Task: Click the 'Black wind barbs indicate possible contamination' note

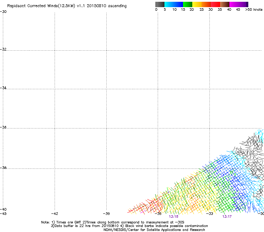Action: [x=167, y=226]
